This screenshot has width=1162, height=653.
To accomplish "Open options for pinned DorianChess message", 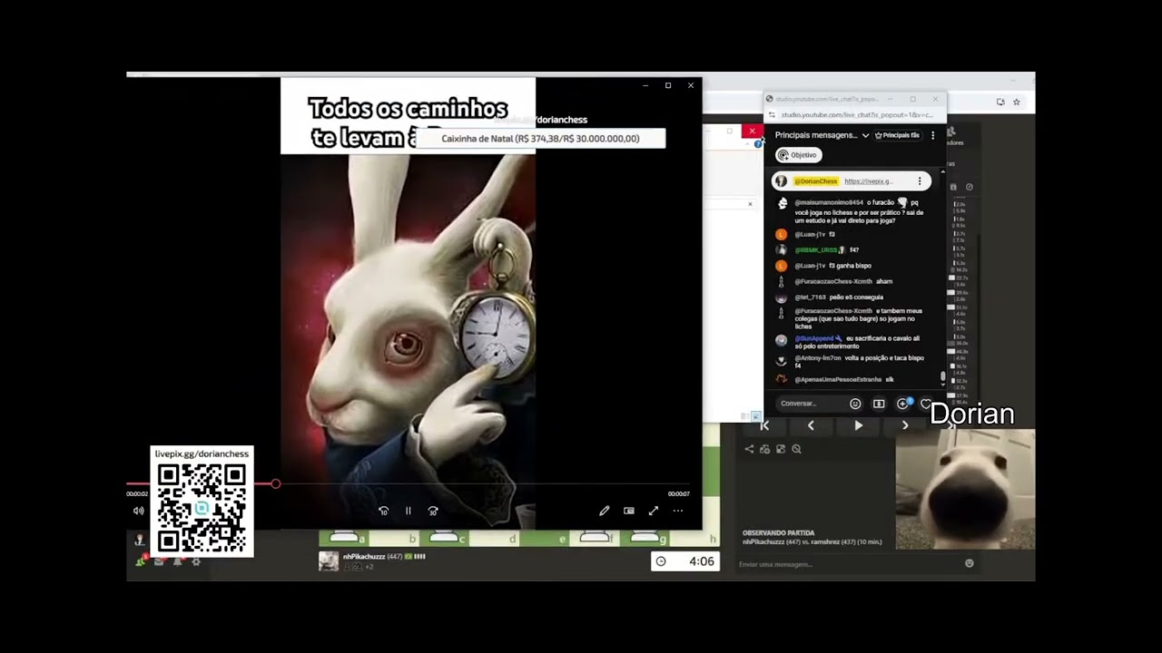I will click(x=920, y=181).
